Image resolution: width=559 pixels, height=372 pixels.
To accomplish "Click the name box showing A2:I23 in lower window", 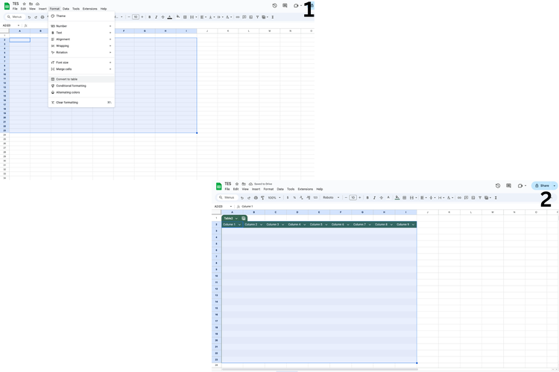I will click(x=221, y=206).
